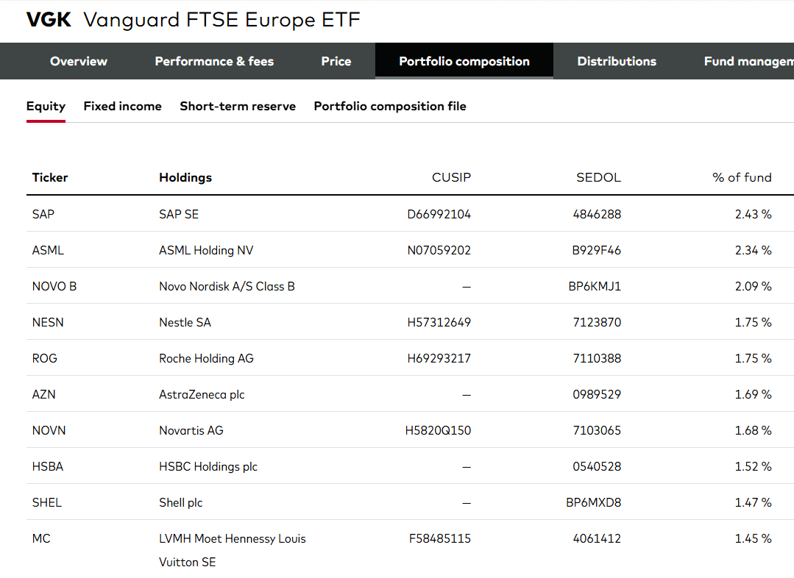Switch to Fixed income sub-tab
This screenshot has height=578, width=794.
pyautogui.click(x=123, y=107)
